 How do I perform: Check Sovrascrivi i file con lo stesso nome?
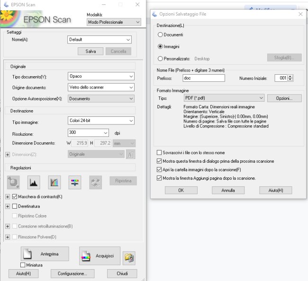point(159,152)
